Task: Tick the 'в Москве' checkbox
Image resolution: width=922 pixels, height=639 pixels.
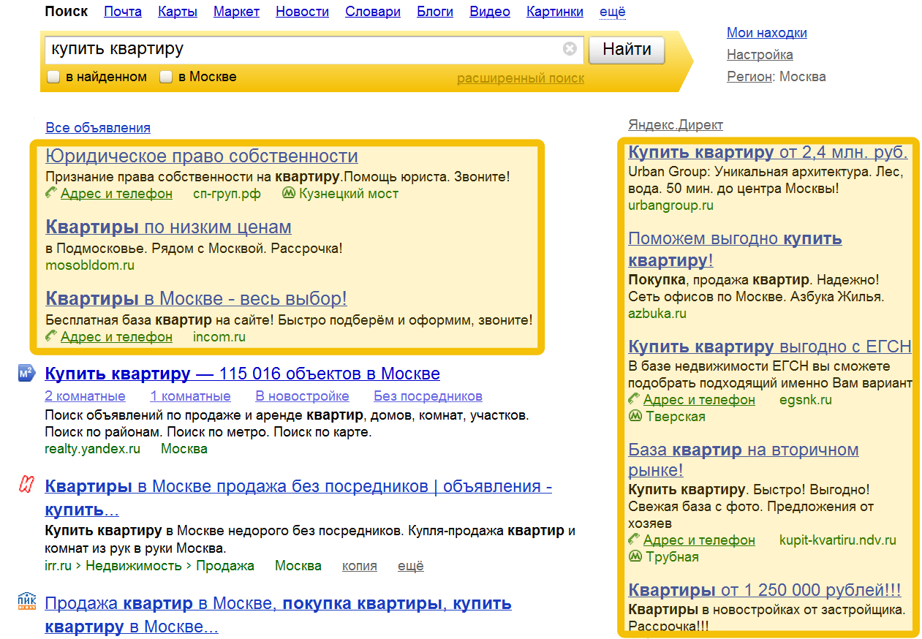Action: coord(166,77)
